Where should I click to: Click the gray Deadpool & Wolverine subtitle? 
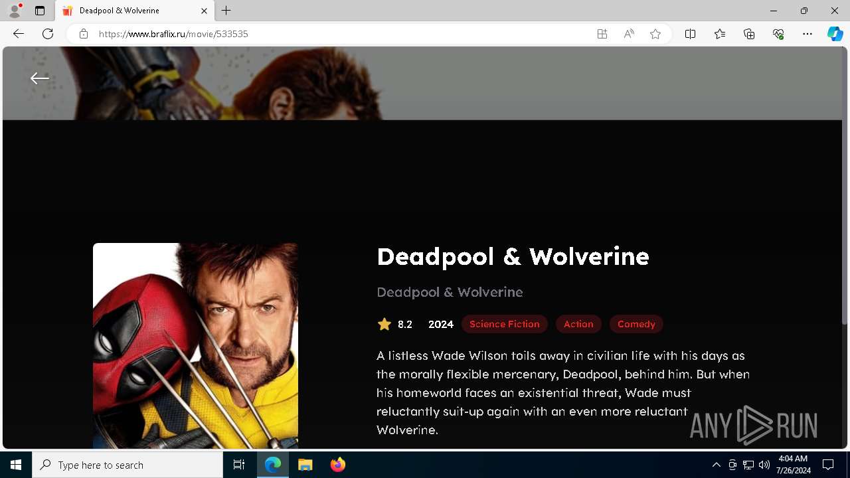tap(450, 292)
